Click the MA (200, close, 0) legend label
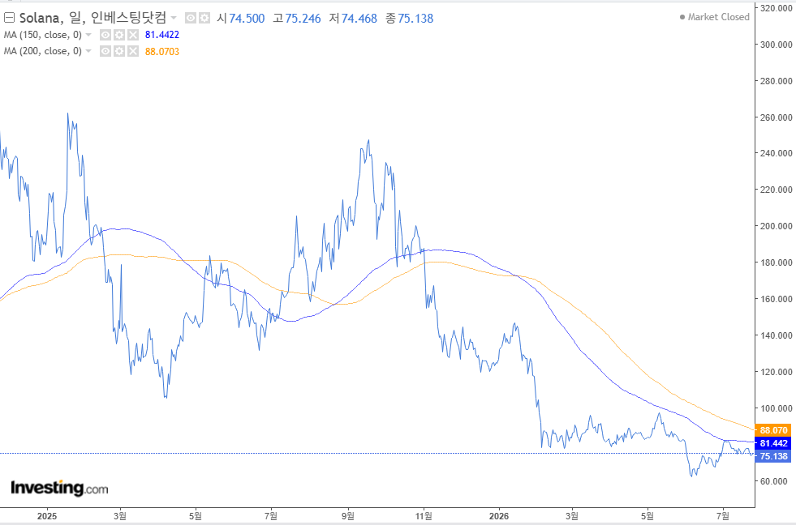 43,51
